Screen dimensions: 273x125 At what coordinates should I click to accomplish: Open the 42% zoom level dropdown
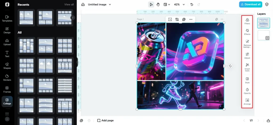pos(179,5)
